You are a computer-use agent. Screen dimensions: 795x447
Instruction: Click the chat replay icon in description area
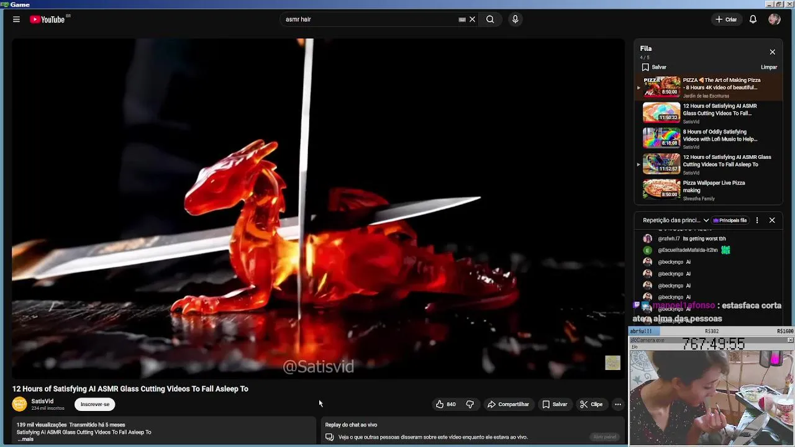click(x=329, y=437)
